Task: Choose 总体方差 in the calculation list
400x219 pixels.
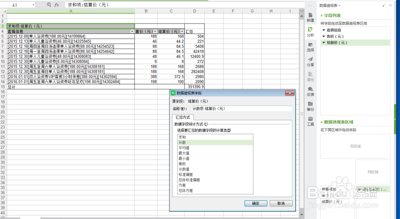Action: (x=215, y=191)
